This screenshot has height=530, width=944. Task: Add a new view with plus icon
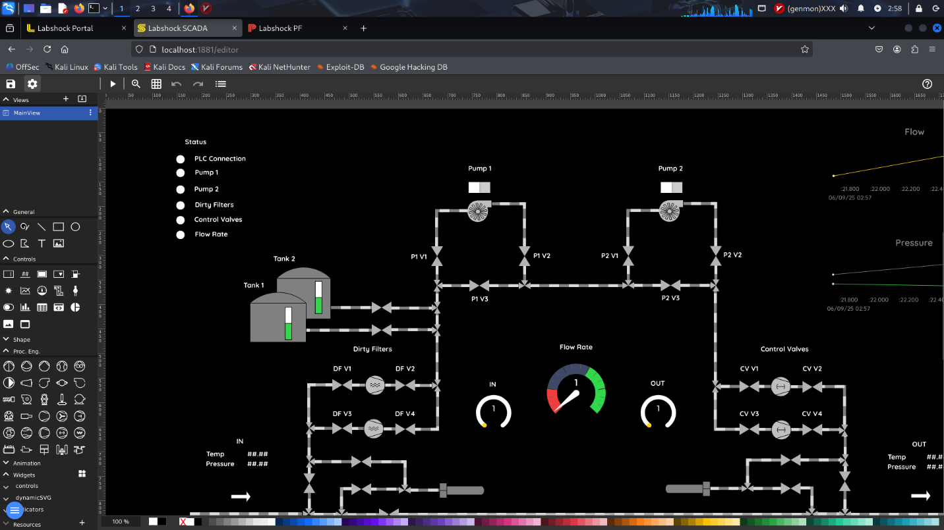[65, 99]
